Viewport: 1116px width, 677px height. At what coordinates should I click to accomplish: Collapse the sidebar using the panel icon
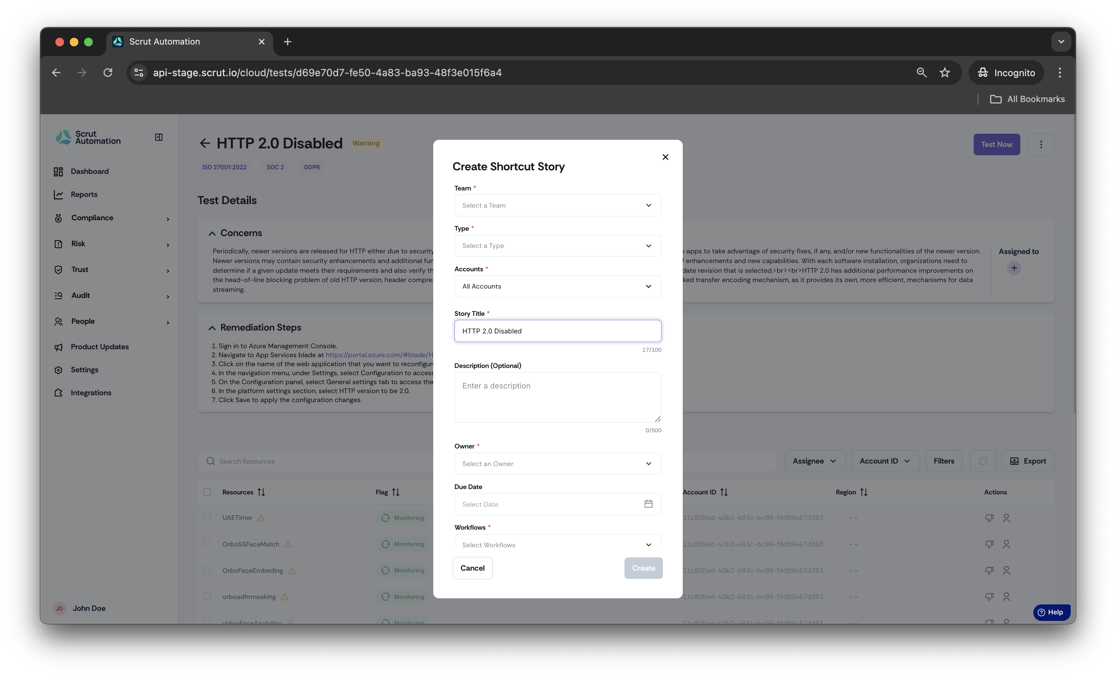[159, 137]
